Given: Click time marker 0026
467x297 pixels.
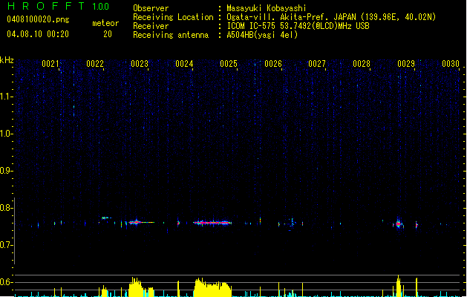Looking at the screenshot, I should click(273, 64).
